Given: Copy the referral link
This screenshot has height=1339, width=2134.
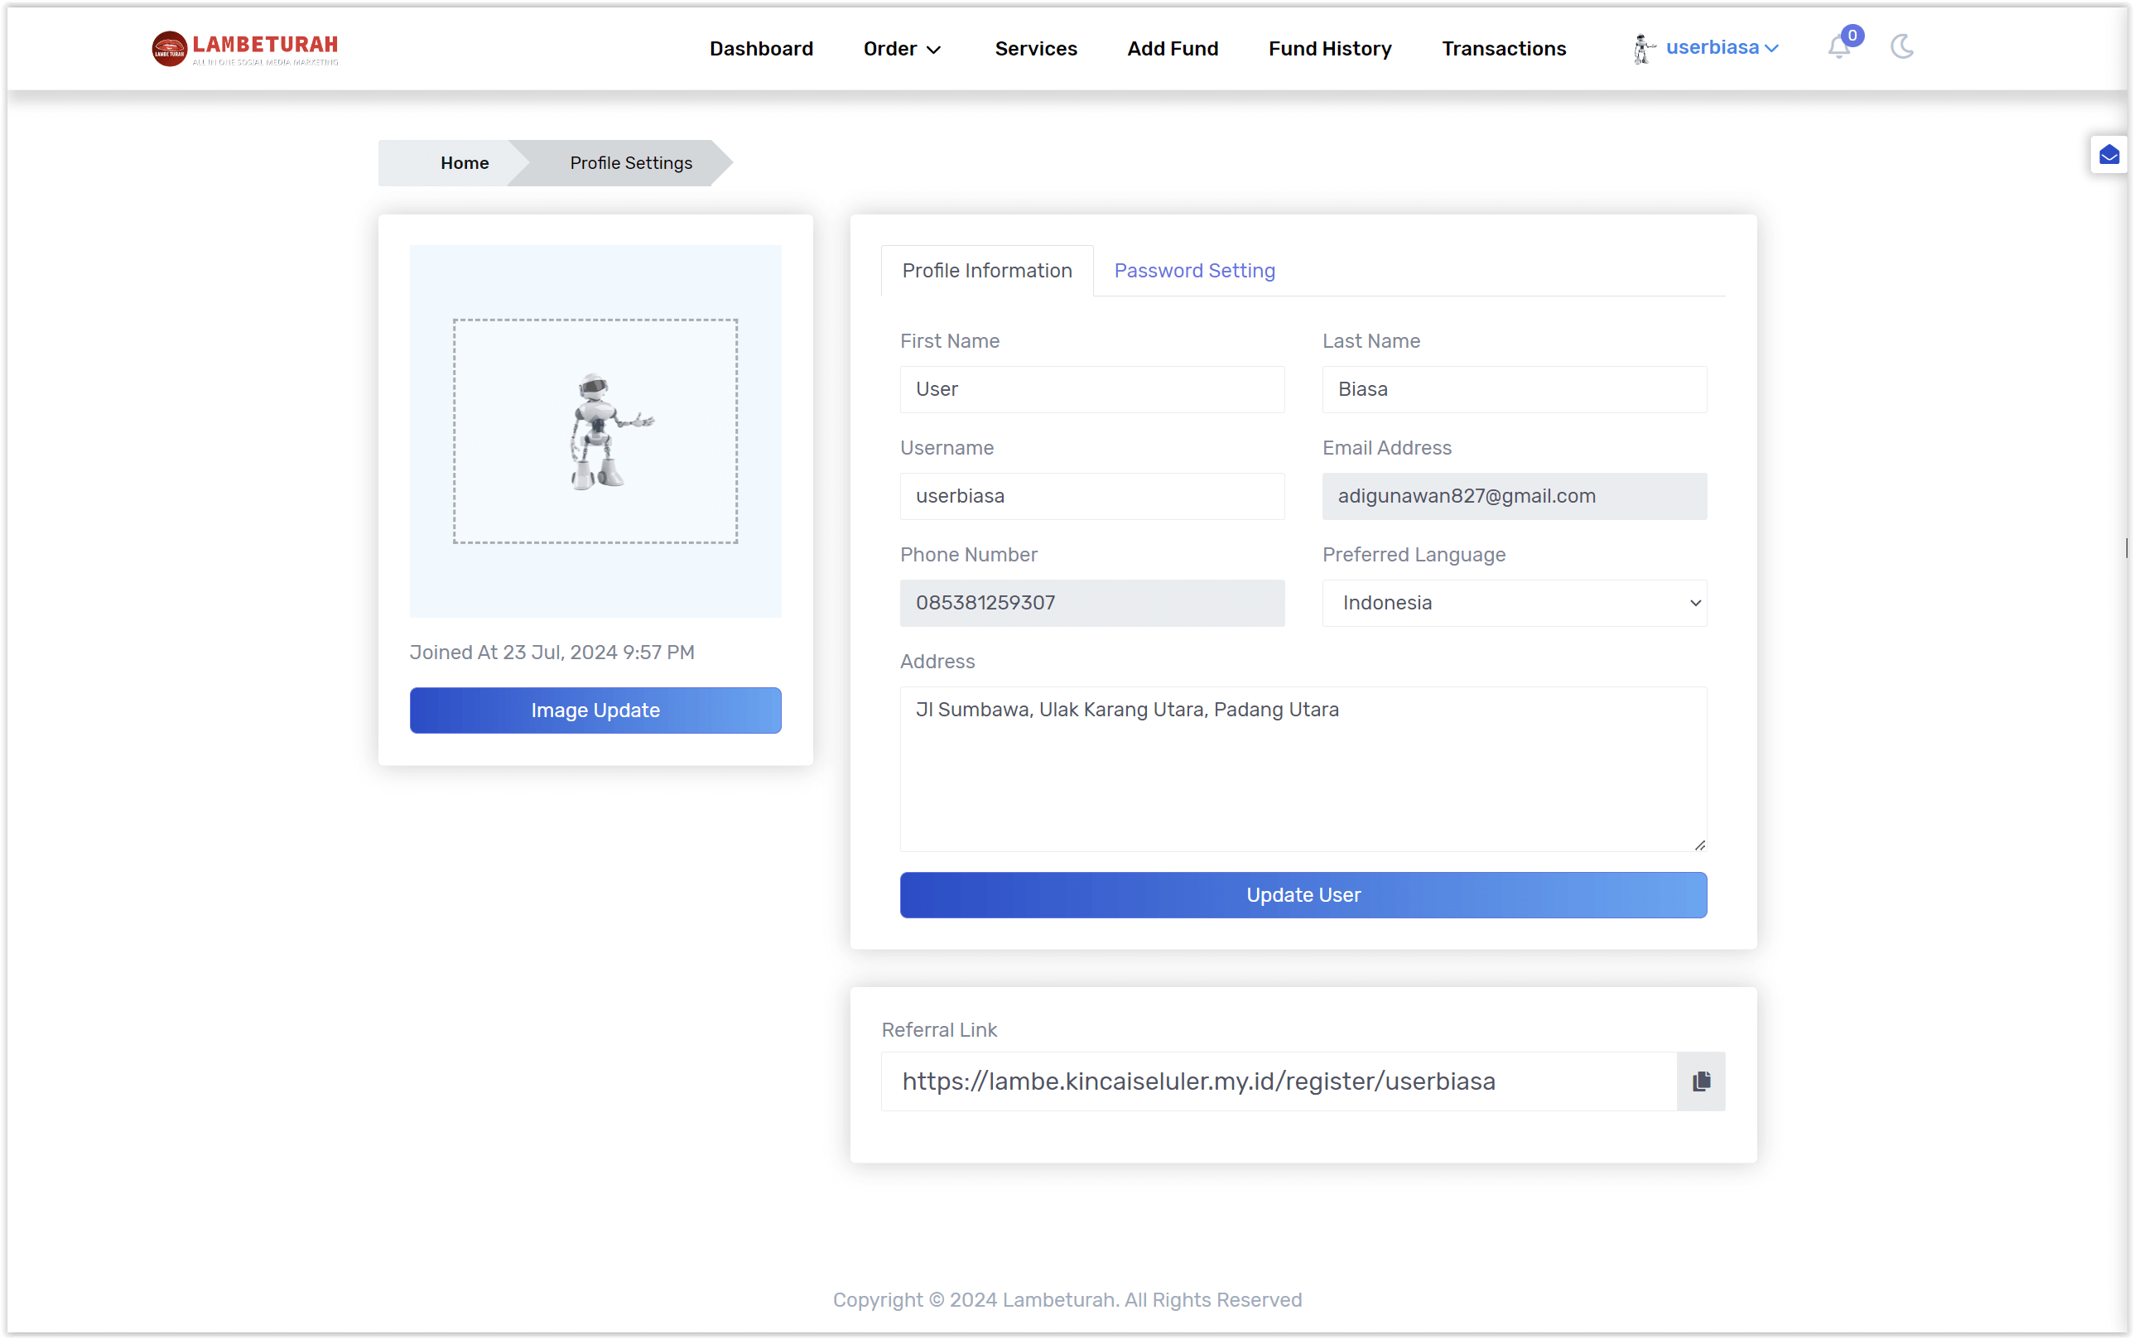Looking at the screenshot, I should [1699, 1081].
